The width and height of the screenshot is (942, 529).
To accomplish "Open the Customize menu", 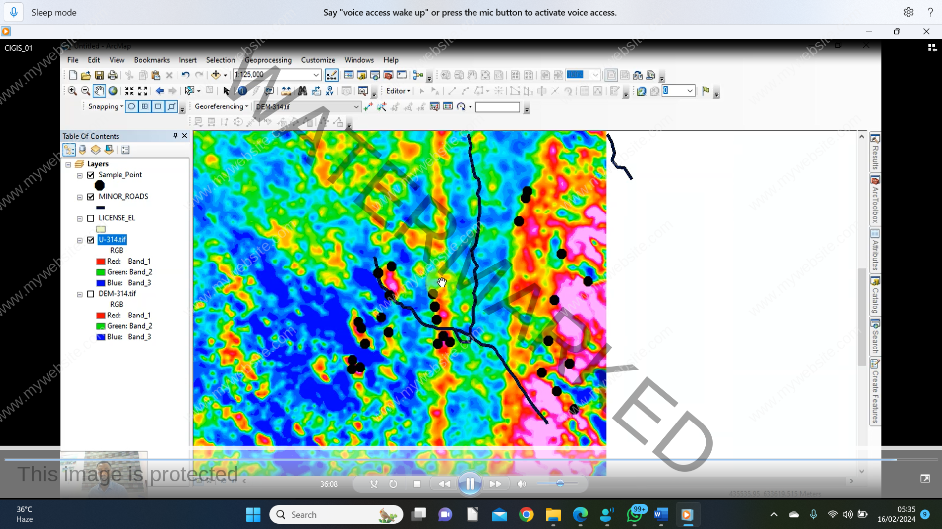I will [x=318, y=60].
